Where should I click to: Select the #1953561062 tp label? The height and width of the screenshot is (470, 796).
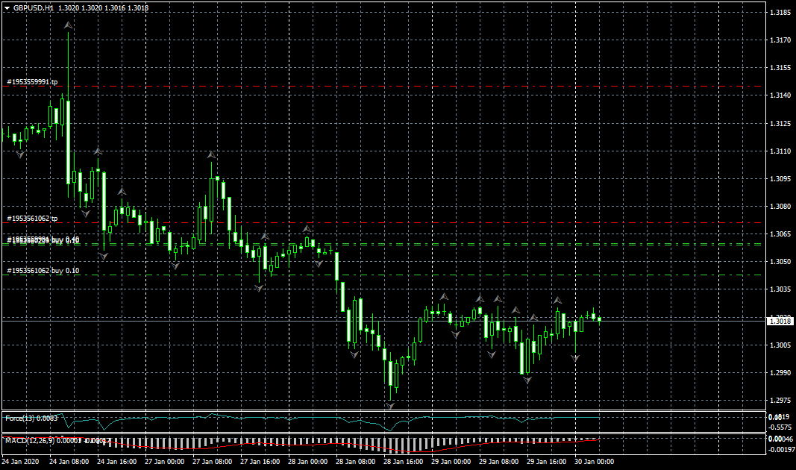point(32,219)
